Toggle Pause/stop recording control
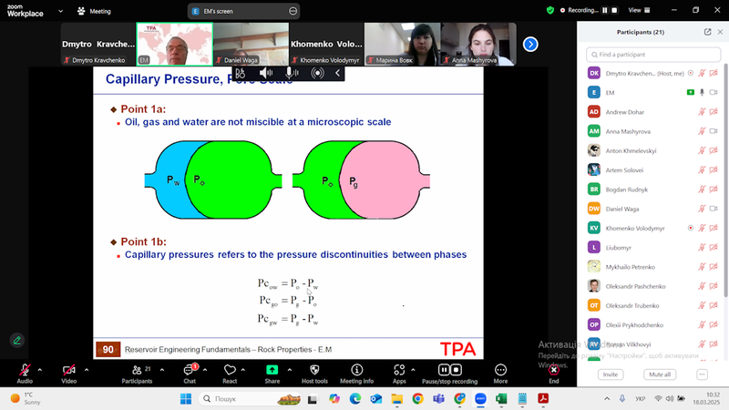729x410 pixels. pyautogui.click(x=449, y=374)
